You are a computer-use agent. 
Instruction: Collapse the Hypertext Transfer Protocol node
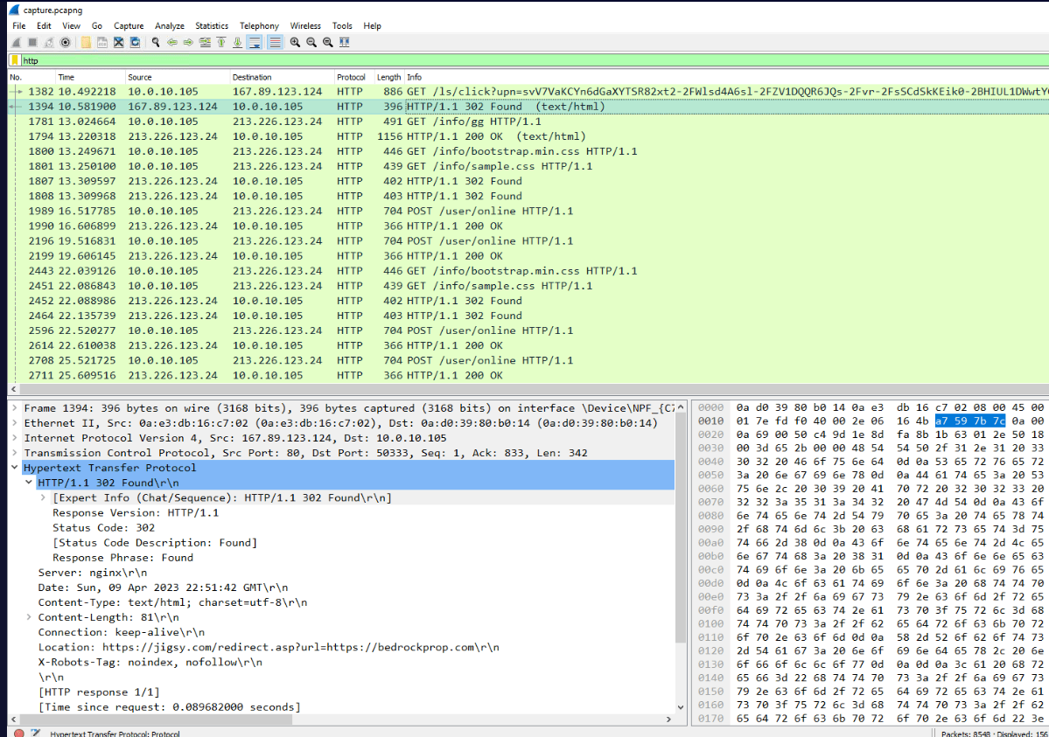coord(15,468)
